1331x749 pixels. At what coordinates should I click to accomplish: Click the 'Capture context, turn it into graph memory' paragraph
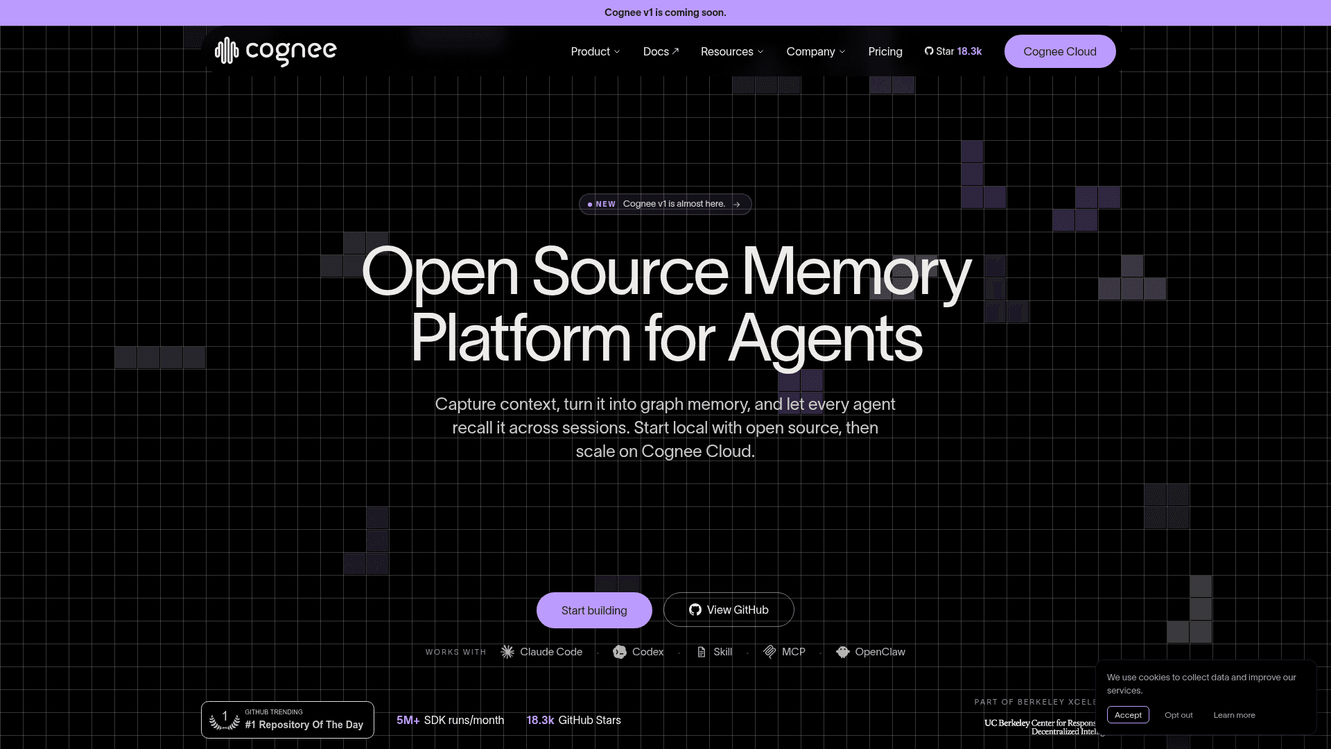[x=665, y=428]
